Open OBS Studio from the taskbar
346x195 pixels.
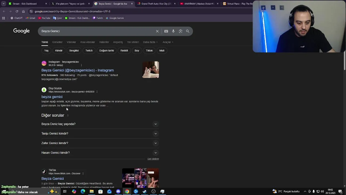[x=154, y=191]
